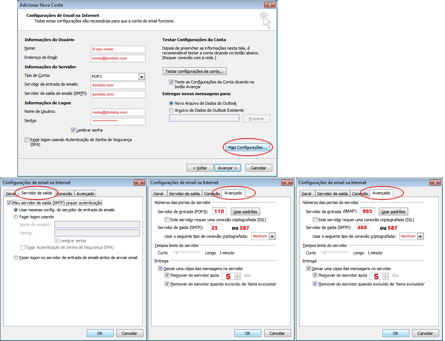Switch to "Geral" tab in SMTP authentication dialog
The height and width of the screenshot is (341, 445).
tap(10, 194)
